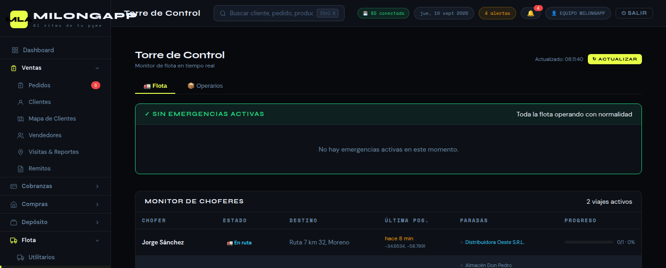Image resolution: width=666 pixels, height=268 pixels.
Task: Focus the Buscar cliente search field
Action: [279, 13]
